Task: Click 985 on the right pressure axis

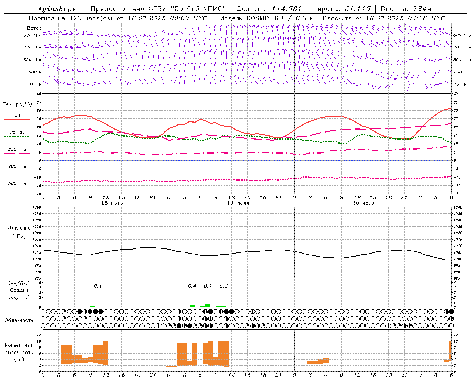Action: point(457,278)
